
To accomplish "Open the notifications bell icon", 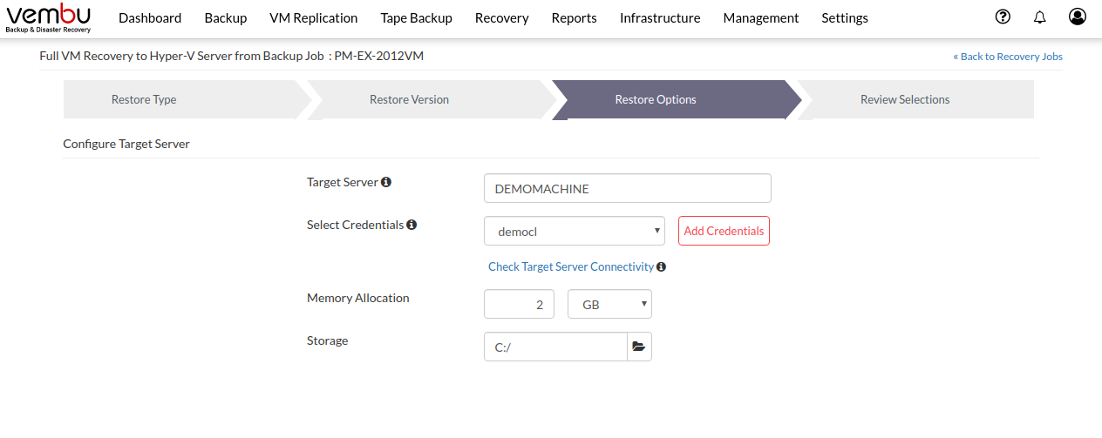I will (x=1039, y=17).
